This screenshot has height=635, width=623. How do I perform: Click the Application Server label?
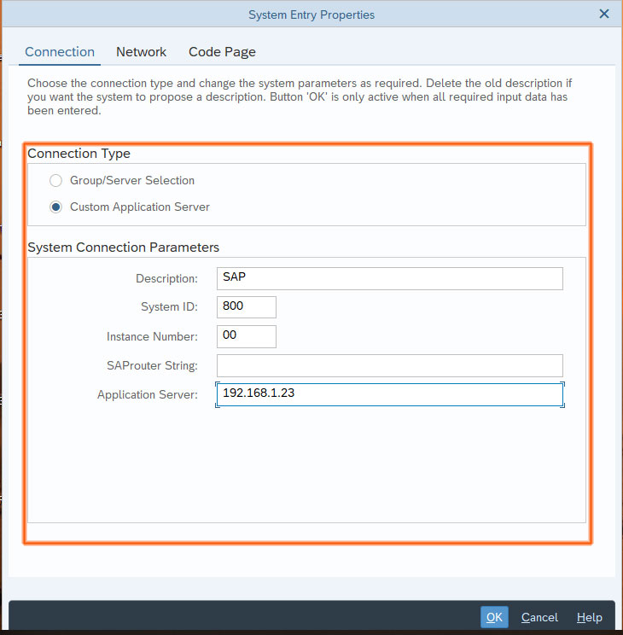click(x=148, y=395)
